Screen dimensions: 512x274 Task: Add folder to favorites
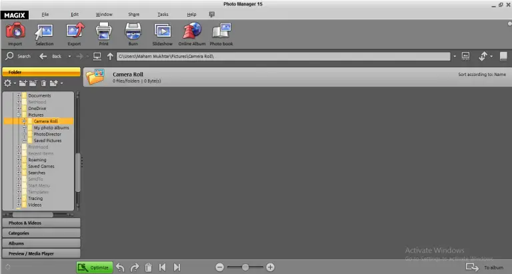pyautogui.click(x=53, y=83)
